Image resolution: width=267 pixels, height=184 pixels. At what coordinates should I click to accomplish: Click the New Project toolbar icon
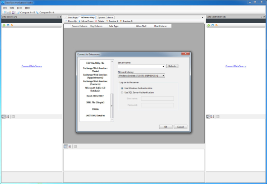click(5, 12)
